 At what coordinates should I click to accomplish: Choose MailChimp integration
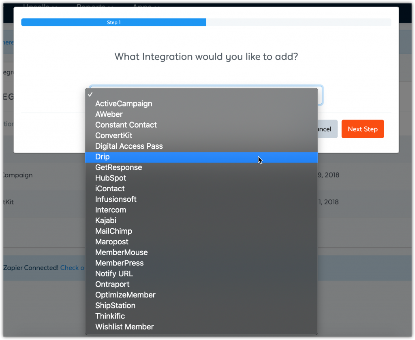pos(113,231)
